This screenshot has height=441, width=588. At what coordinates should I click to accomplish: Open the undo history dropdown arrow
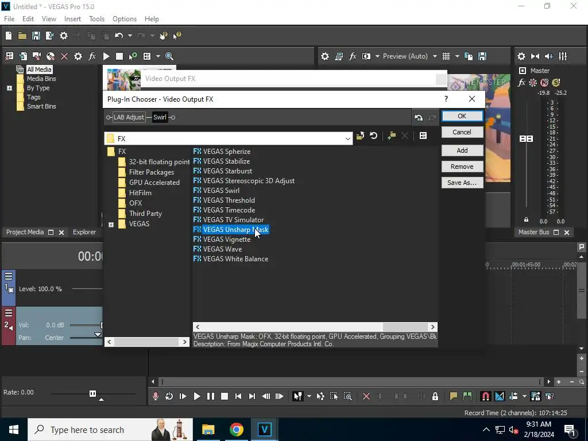pyautogui.click(x=130, y=36)
